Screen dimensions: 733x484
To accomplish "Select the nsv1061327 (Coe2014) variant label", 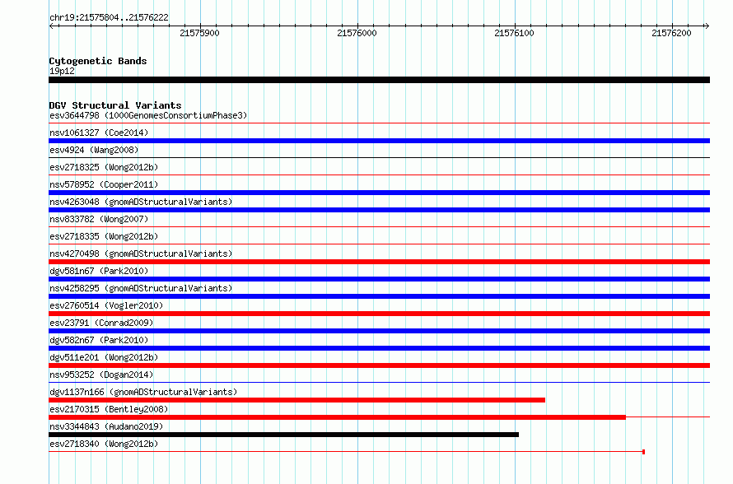I will click(x=99, y=133).
